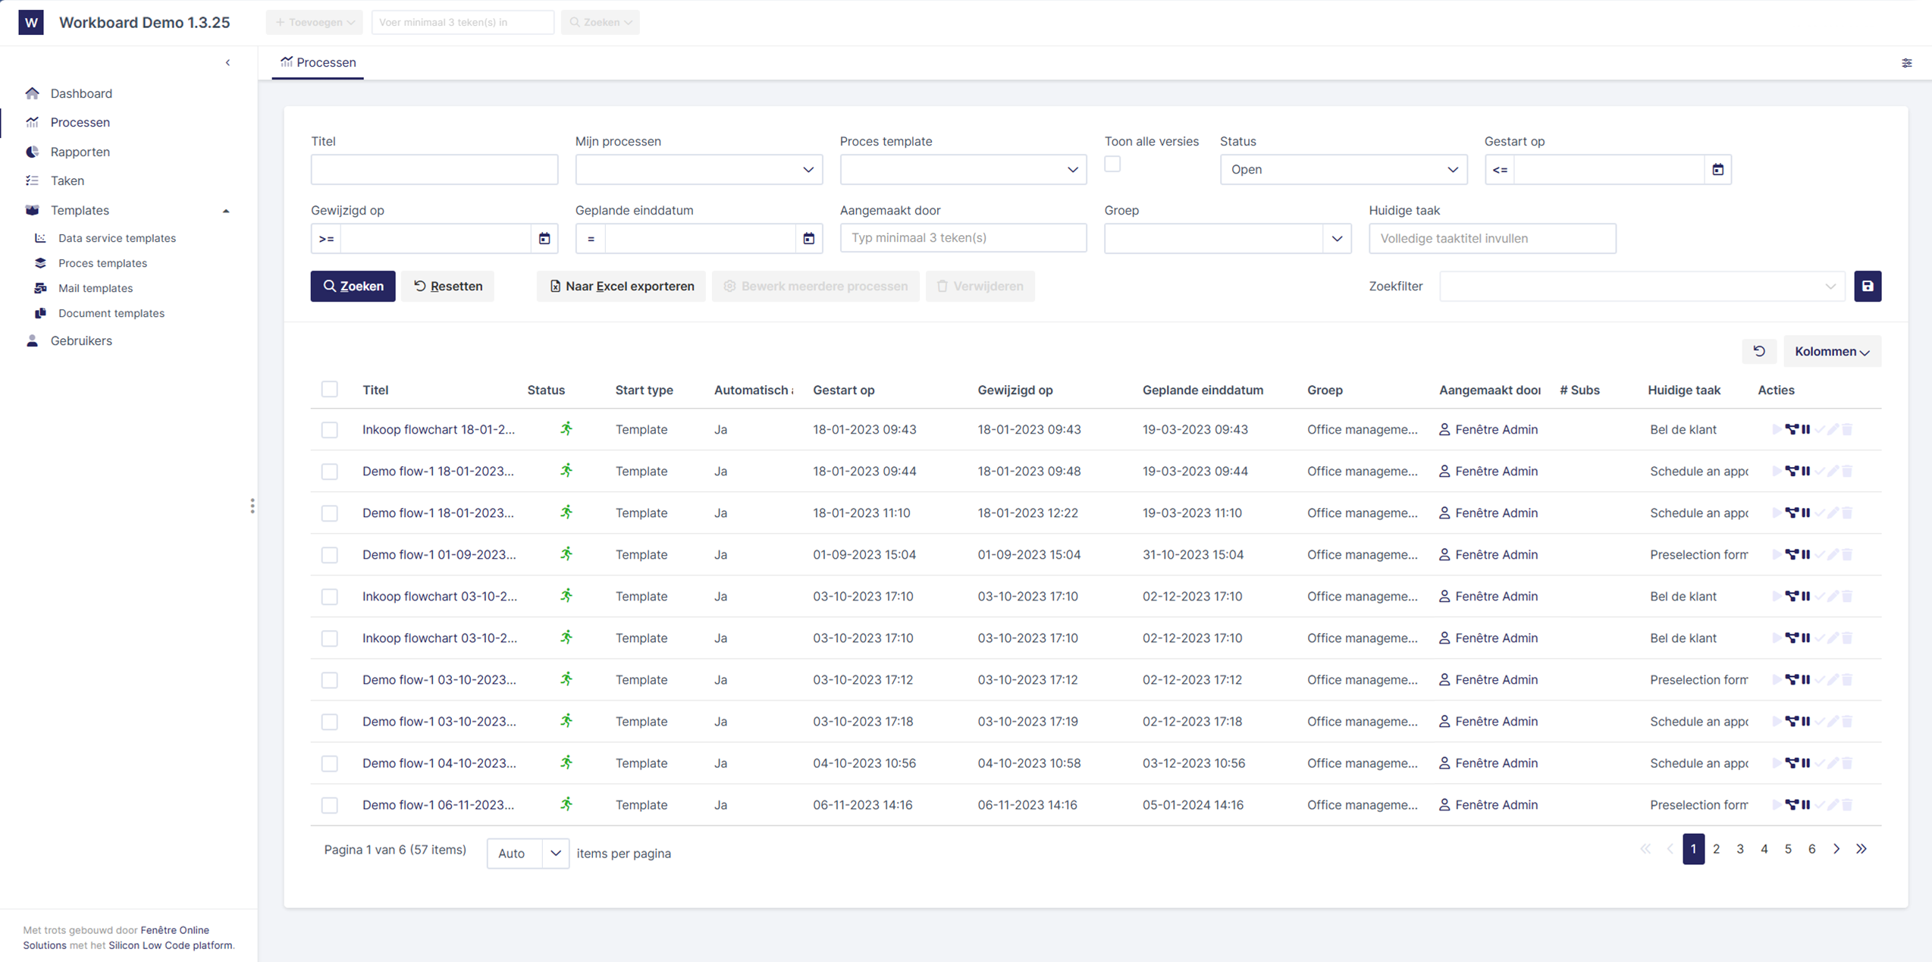Click the Huidige taak input field
Screen dimensions: 1932x962
click(1492, 238)
